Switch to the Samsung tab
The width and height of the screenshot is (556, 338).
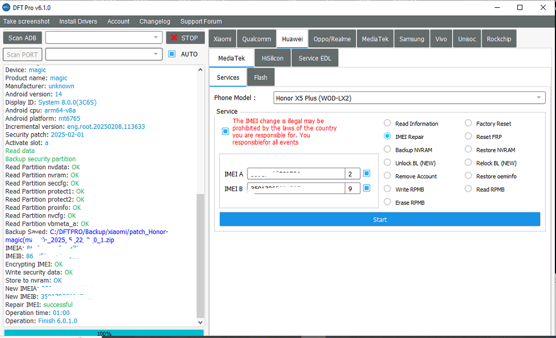(x=412, y=39)
